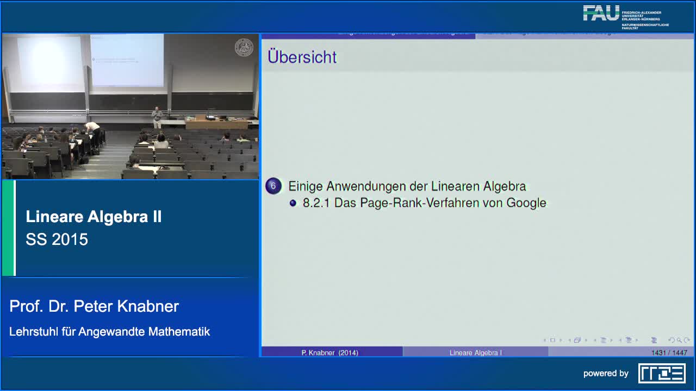Click 'P. Knabner (2014)' in the slide footer

tap(330, 352)
